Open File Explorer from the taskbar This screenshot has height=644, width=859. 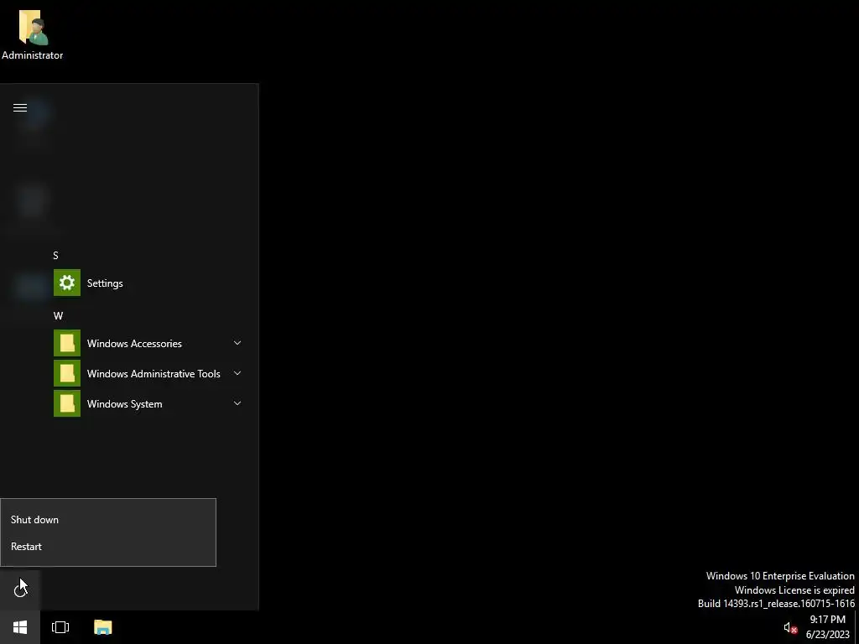click(x=103, y=627)
